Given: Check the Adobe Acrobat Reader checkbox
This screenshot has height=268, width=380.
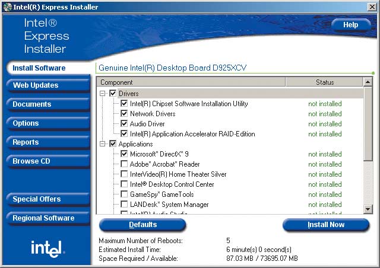Looking at the screenshot, I should coord(124,164).
